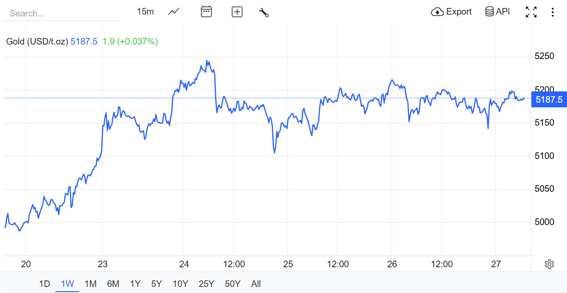Open the 15m interval dropdown
This screenshot has height=293, width=567.
point(145,12)
